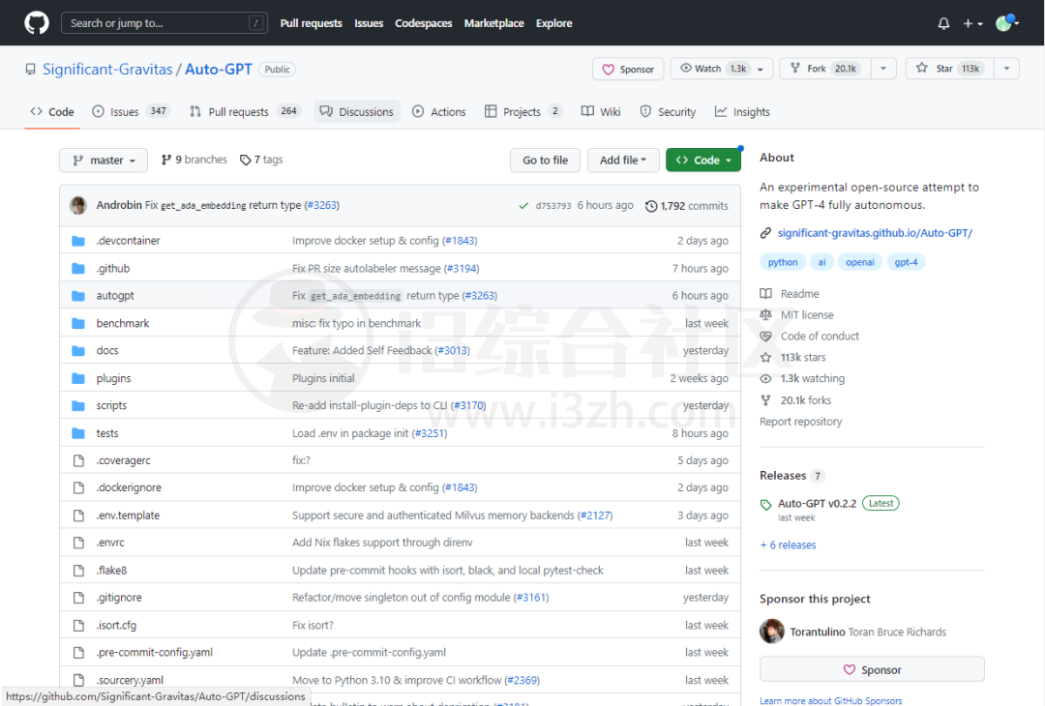
Task: View the 7 tags link
Action: pos(261,160)
